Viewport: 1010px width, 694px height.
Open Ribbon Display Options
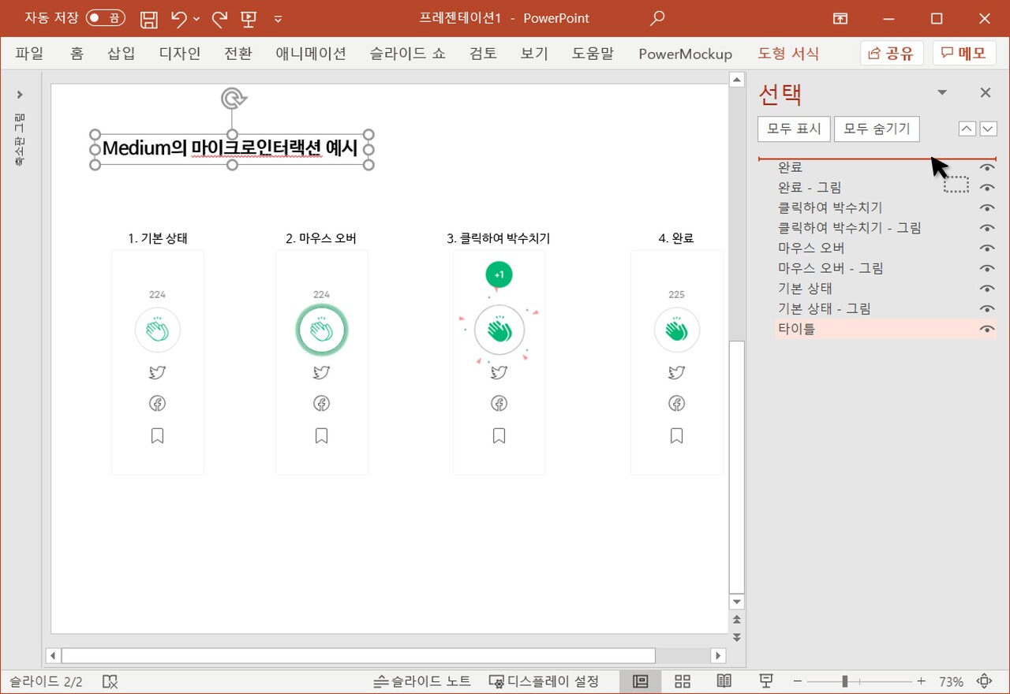[841, 18]
